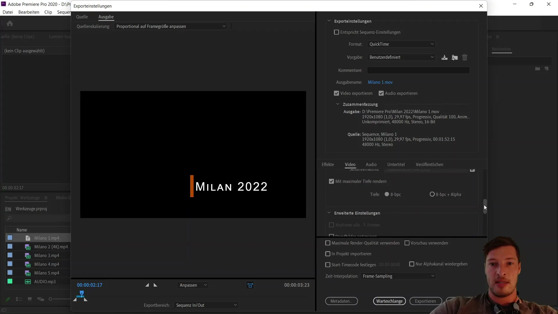Open the Untertitel tab
Screen dimensions: 558x314
[396, 165]
